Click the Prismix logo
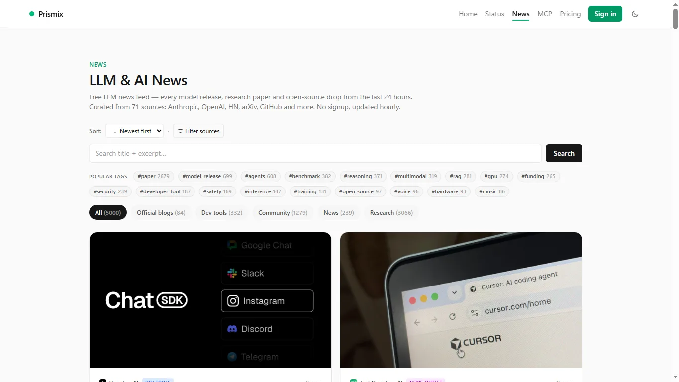This screenshot has width=679, height=382. 46,14
